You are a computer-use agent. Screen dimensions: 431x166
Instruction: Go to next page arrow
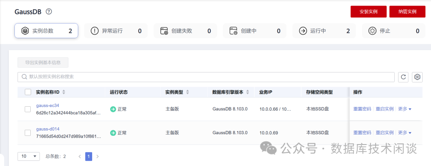coord(97,156)
